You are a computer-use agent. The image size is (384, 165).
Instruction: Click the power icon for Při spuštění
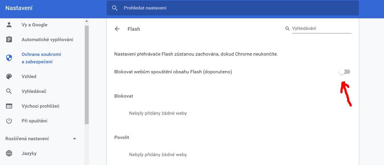pyautogui.click(x=9, y=121)
